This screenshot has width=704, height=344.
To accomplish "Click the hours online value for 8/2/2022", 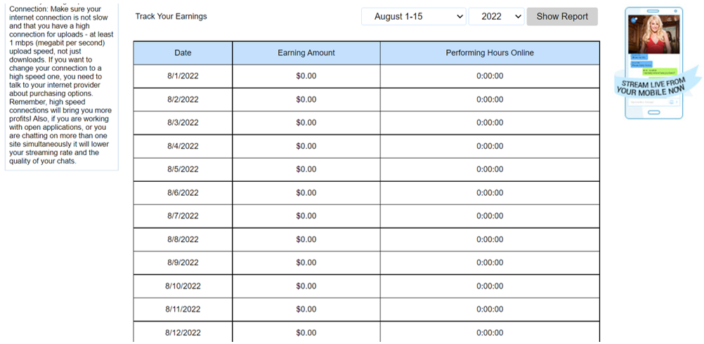I will pos(490,100).
